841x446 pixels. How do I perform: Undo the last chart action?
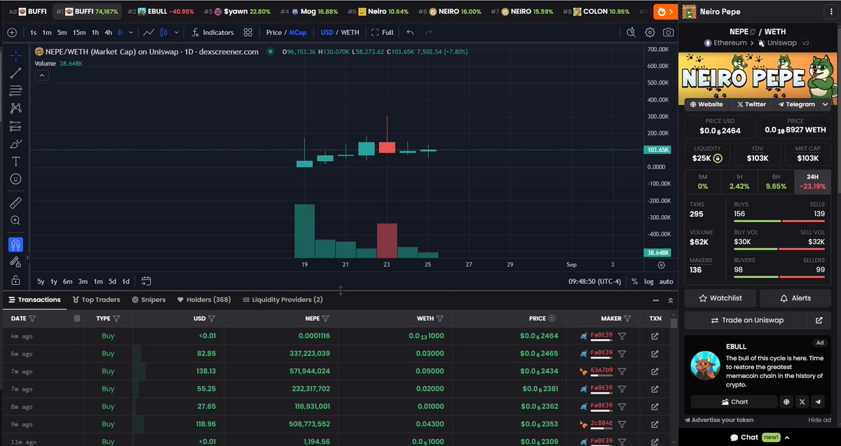[410, 32]
